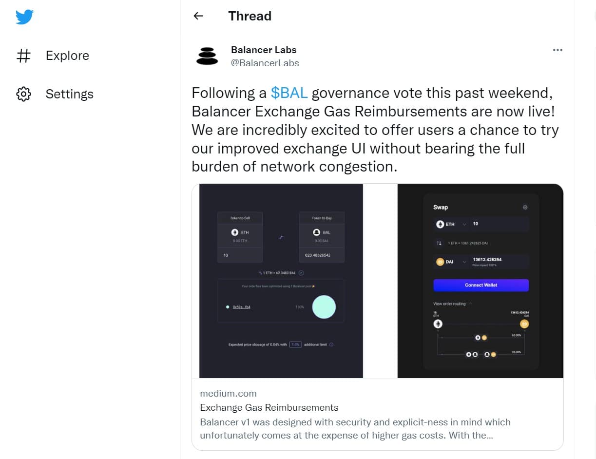Click the 1.0% slippage limit field
The width and height of the screenshot is (596, 459).
point(295,344)
